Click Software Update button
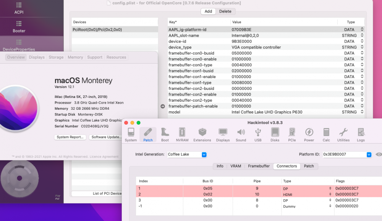382x221 pixels. pos(106,137)
